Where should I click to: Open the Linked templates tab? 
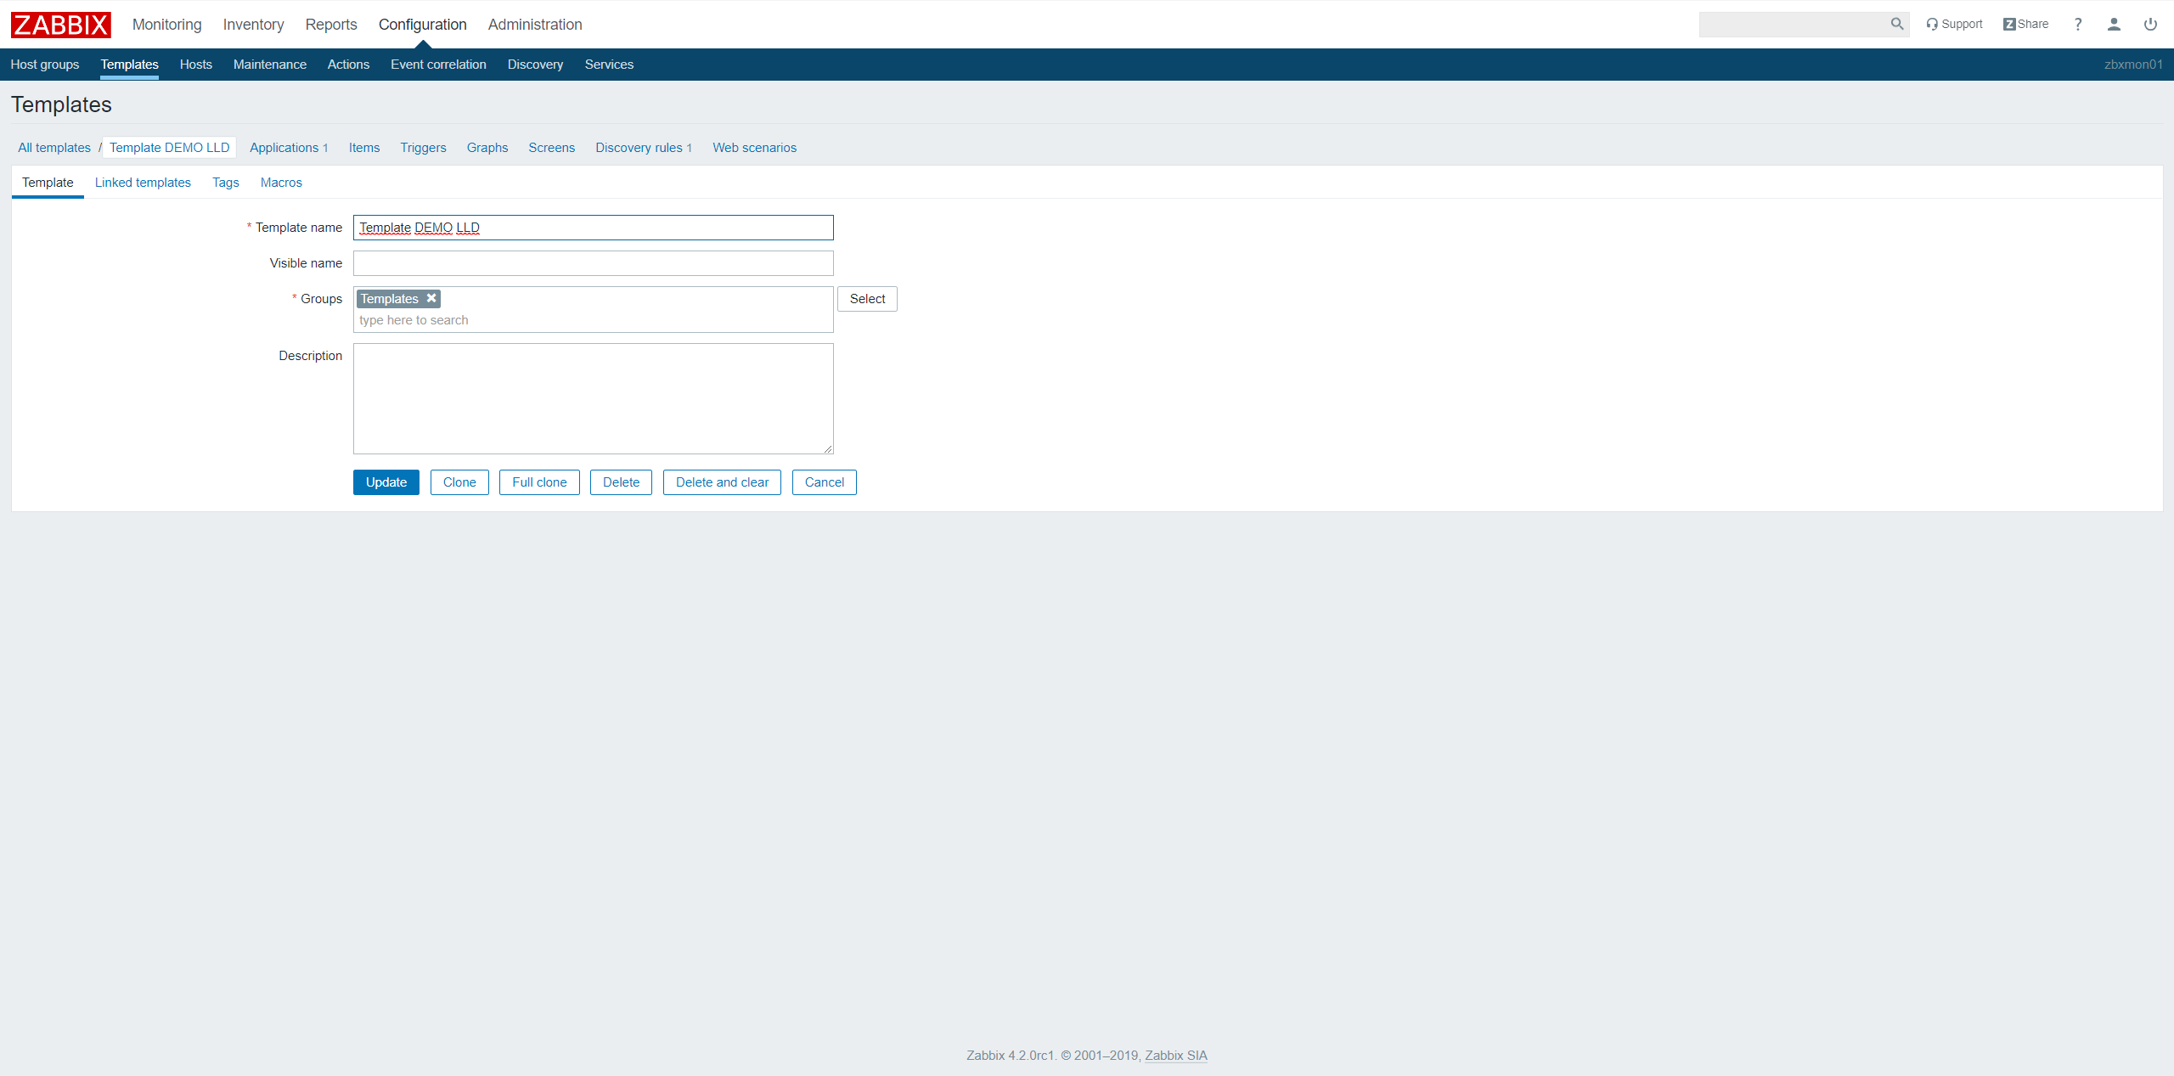(143, 183)
